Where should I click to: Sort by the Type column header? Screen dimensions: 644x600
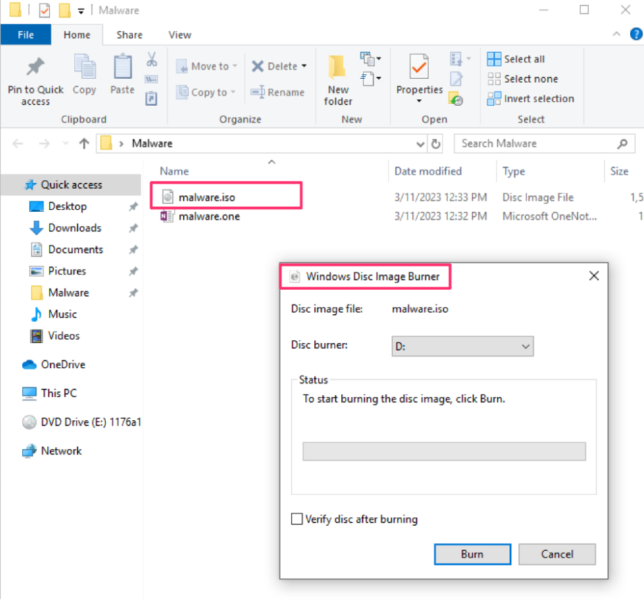(x=513, y=171)
